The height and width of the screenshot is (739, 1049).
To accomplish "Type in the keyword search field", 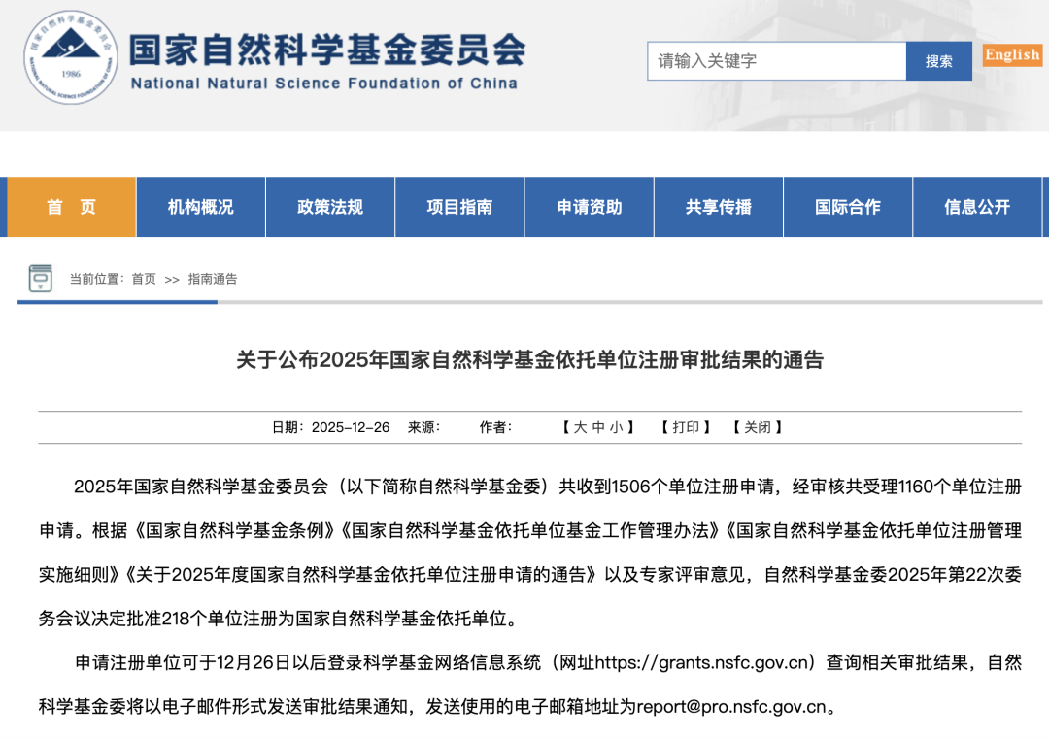I will click(x=776, y=61).
